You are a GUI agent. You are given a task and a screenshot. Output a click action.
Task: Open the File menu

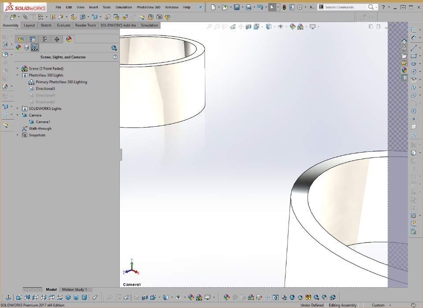tap(58, 8)
